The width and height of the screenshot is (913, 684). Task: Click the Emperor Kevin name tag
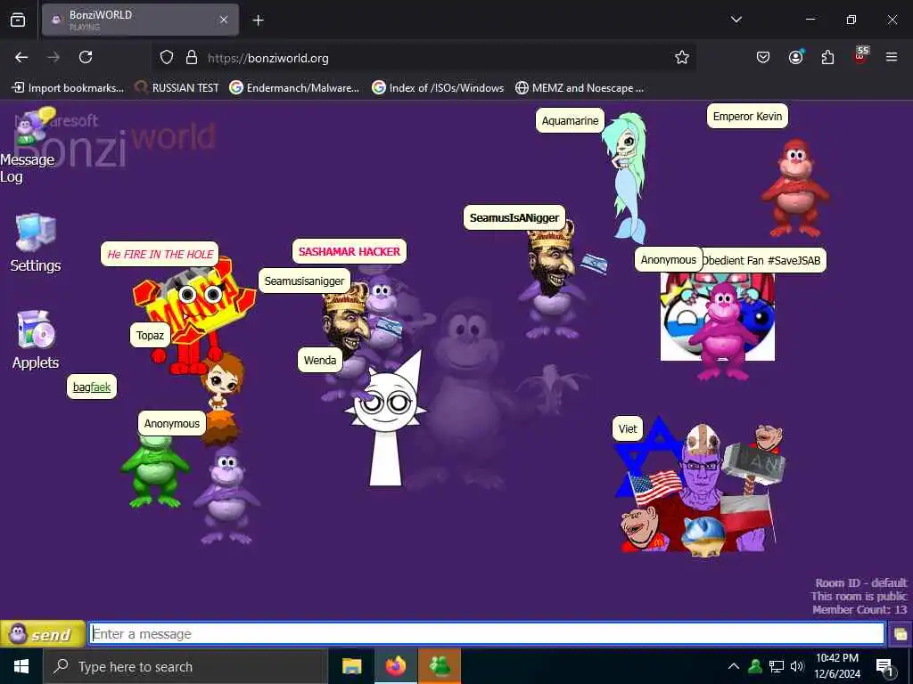pos(747,116)
